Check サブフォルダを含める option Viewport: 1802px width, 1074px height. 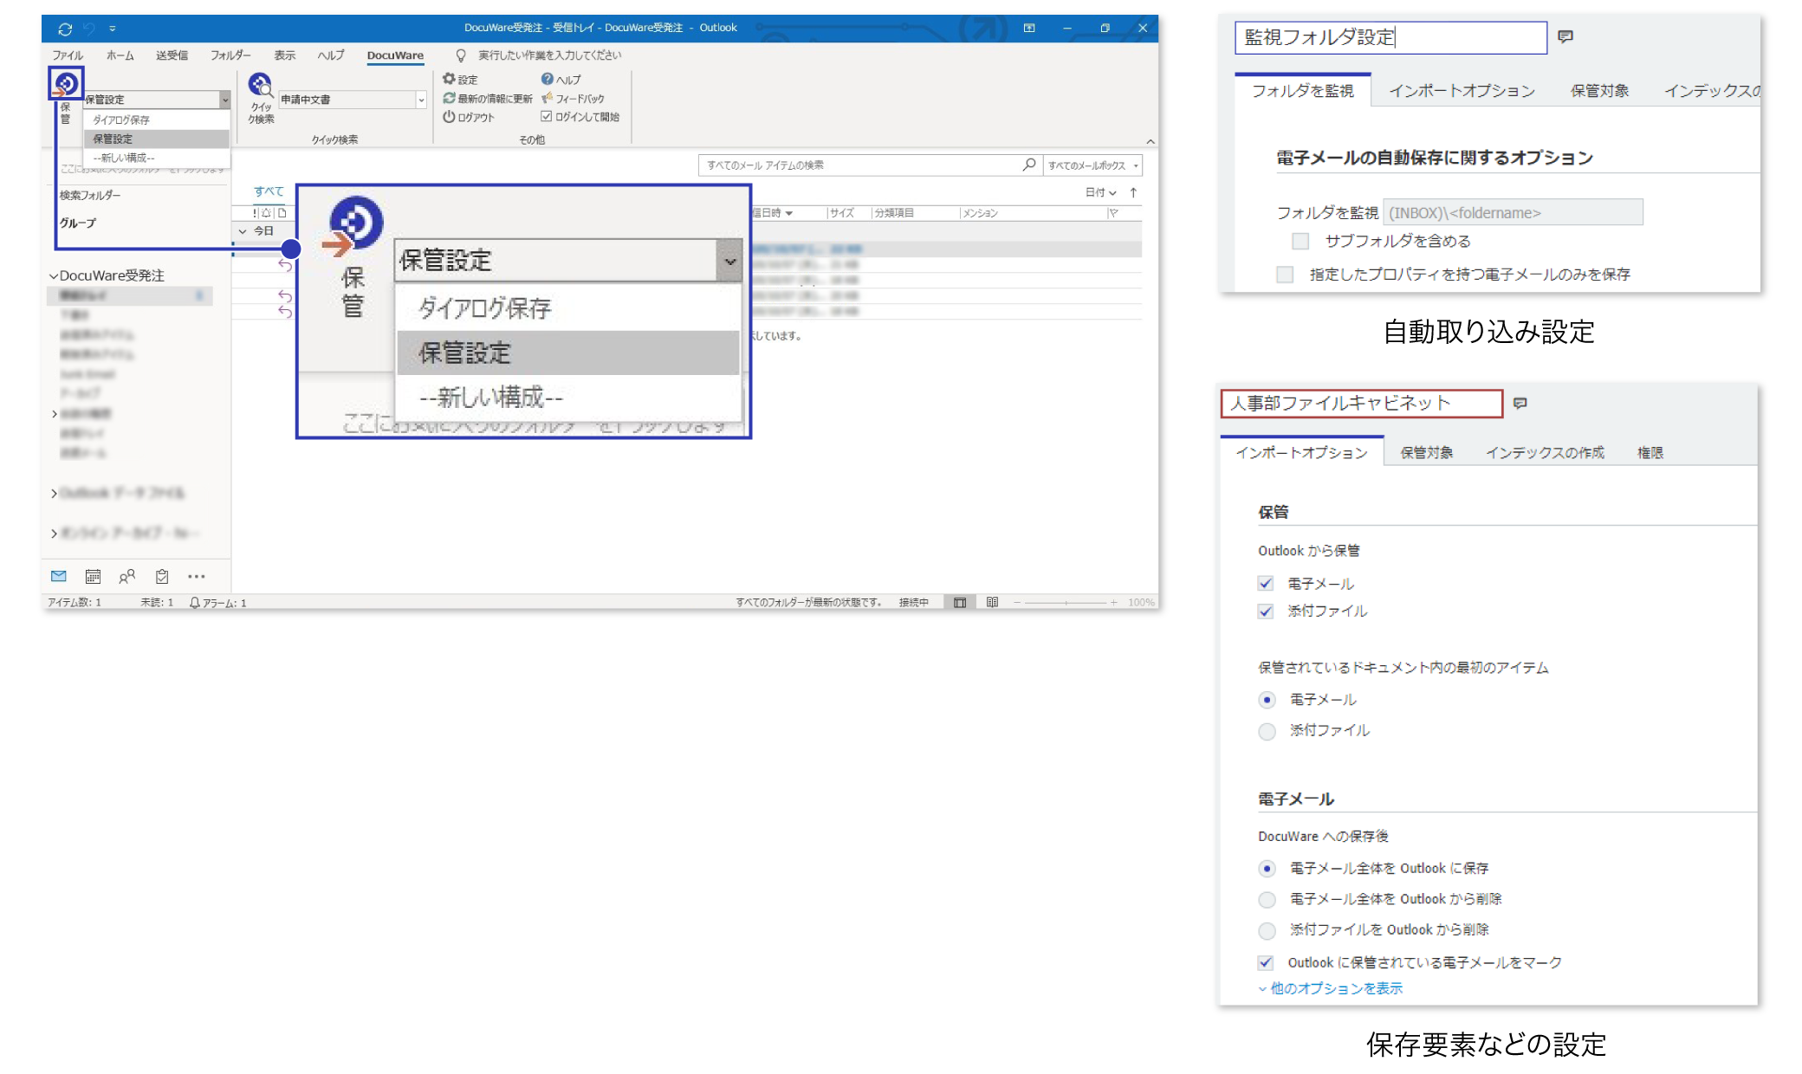click(x=1299, y=242)
